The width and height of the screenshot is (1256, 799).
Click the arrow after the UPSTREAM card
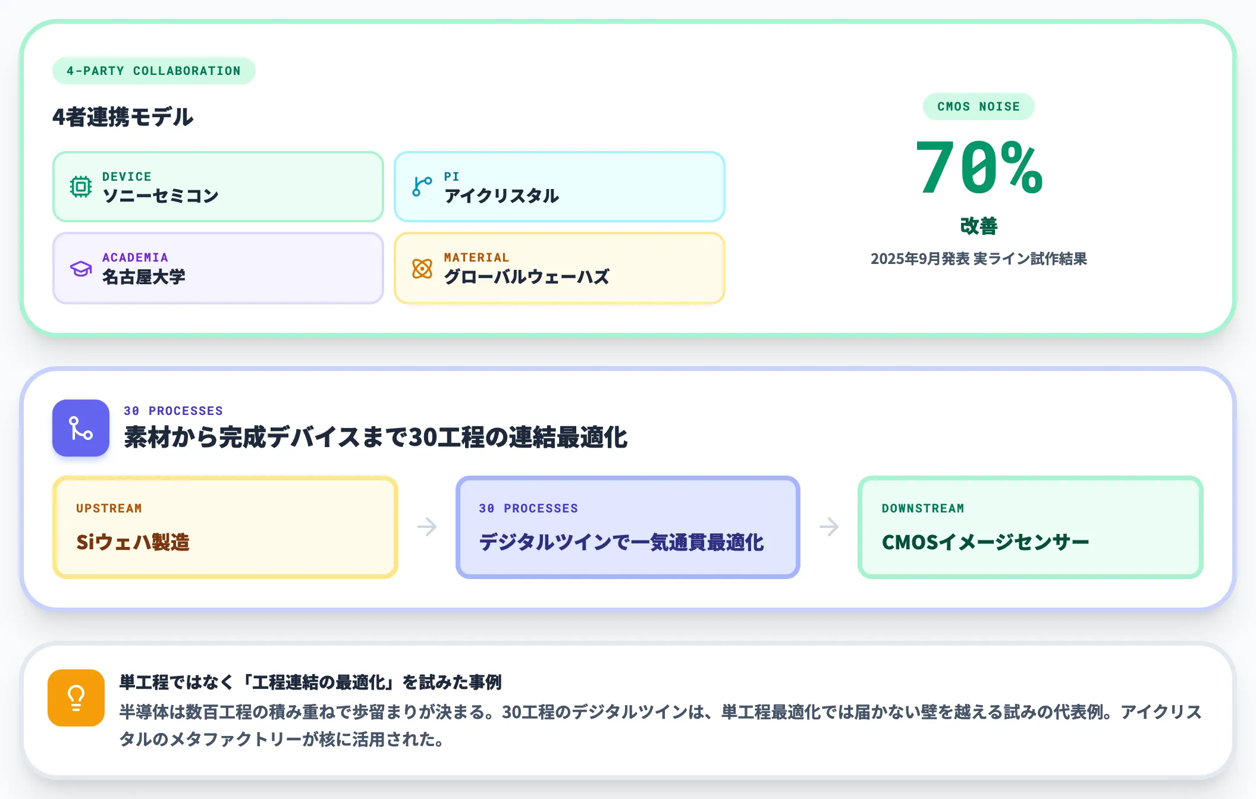click(427, 527)
